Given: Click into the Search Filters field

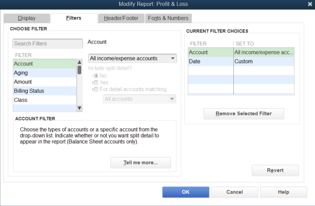Looking at the screenshot, I should (x=48, y=44).
